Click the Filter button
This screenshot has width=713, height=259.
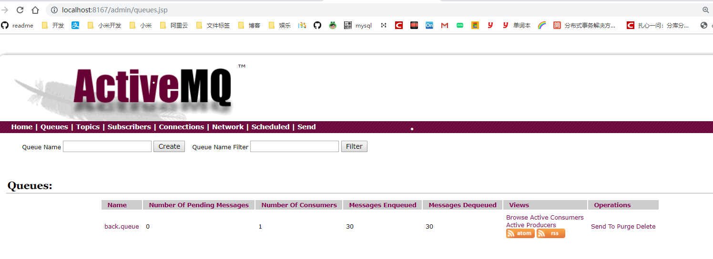(x=354, y=146)
